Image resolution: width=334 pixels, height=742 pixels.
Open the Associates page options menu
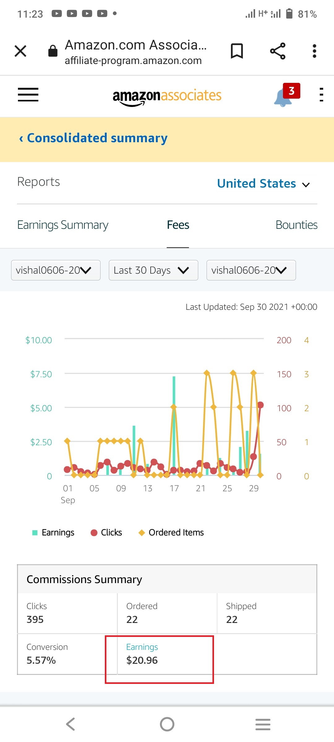[321, 95]
